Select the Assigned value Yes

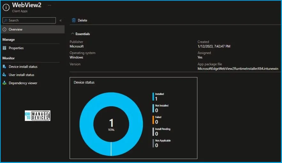pyautogui.click(x=200, y=57)
